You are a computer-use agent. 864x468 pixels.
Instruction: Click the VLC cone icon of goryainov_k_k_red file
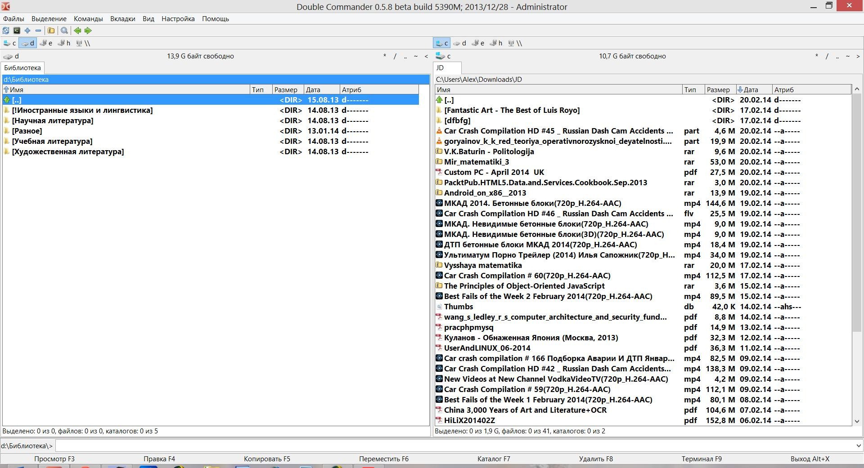pyautogui.click(x=439, y=141)
